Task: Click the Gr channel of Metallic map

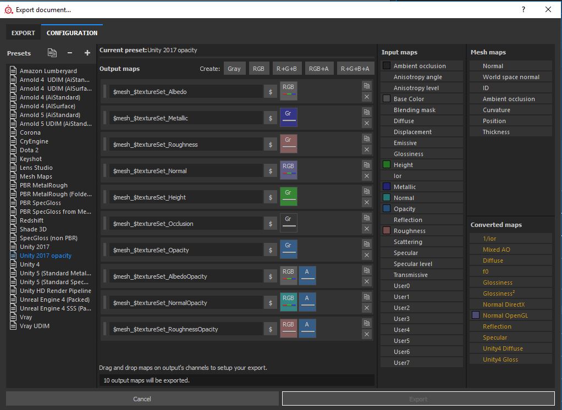Action: click(x=288, y=117)
